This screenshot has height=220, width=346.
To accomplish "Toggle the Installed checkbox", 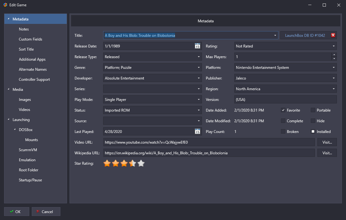I will (313, 131).
